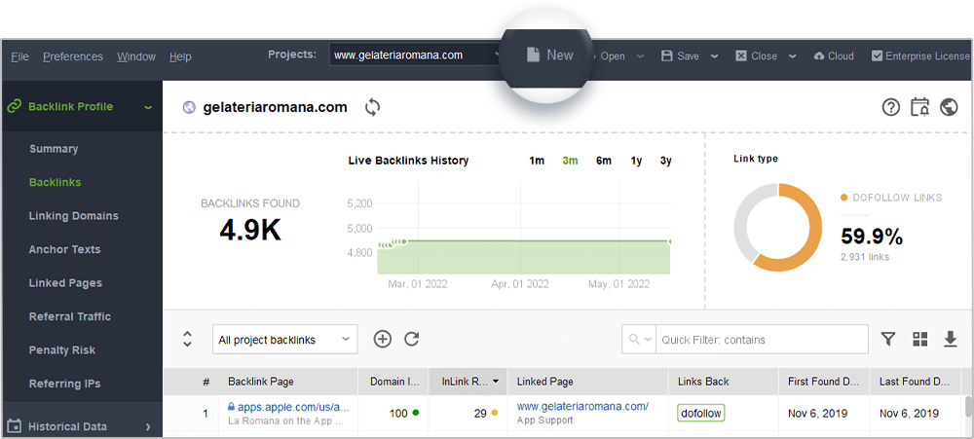Sort by Backlink Page column header
974x439 pixels.
[x=288, y=382]
